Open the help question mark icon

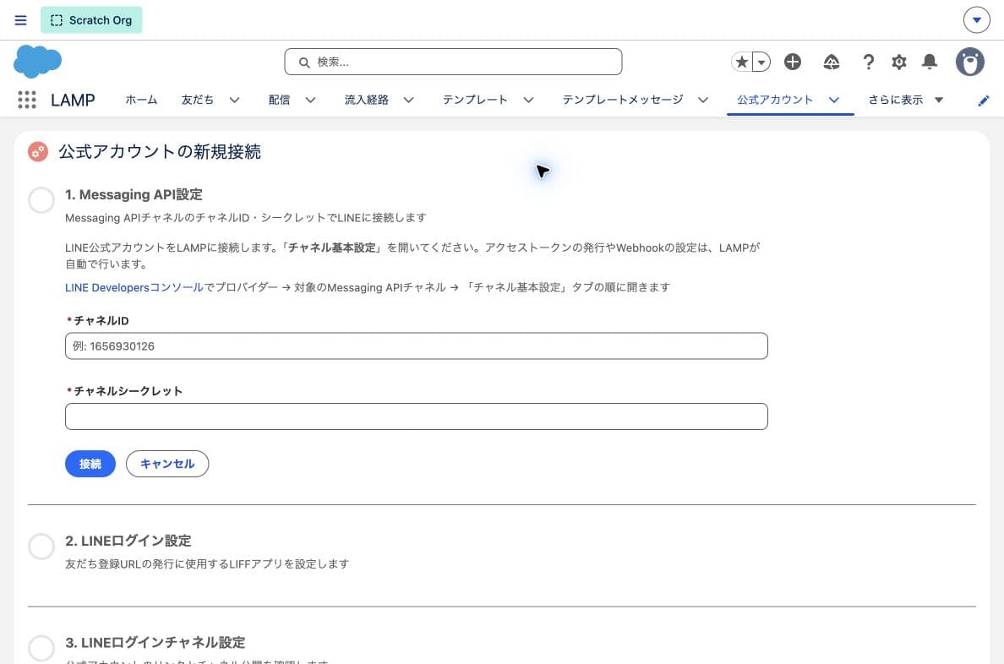[x=868, y=63]
